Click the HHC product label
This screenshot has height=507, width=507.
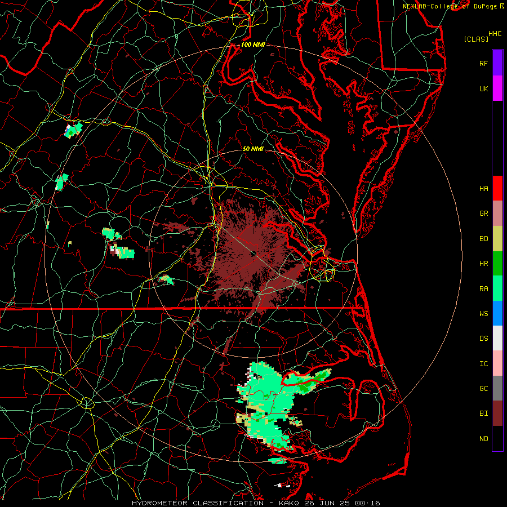[x=495, y=34]
